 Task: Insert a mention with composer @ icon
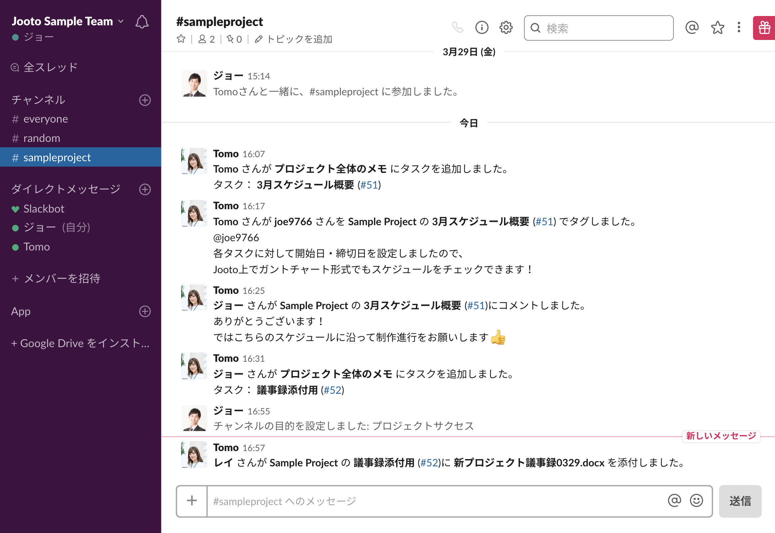pyautogui.click(x=674, y=500)
